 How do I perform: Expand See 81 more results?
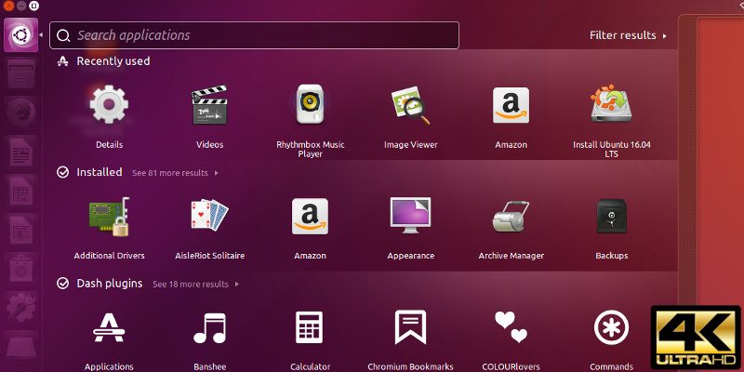coord(175,173)
